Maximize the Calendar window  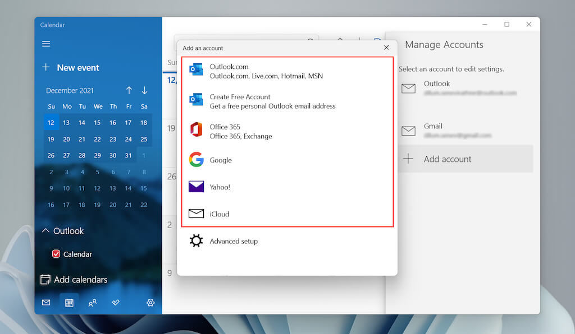pyautogui.click(x=507, y=24)
